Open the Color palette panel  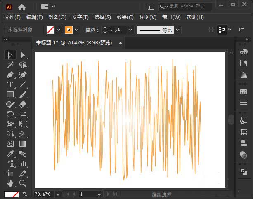[244, 52]
